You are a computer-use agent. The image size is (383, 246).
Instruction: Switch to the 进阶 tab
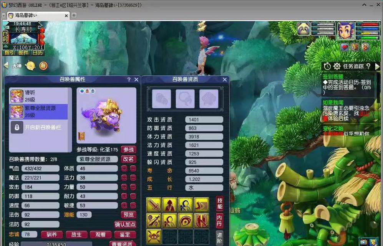220,237
